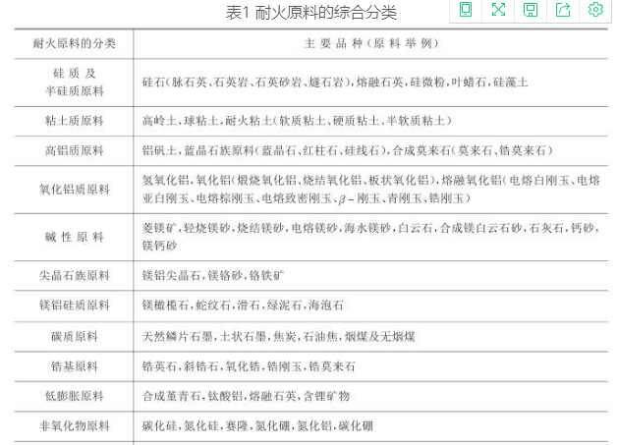Click the send-to-mobile device icon

466,10
